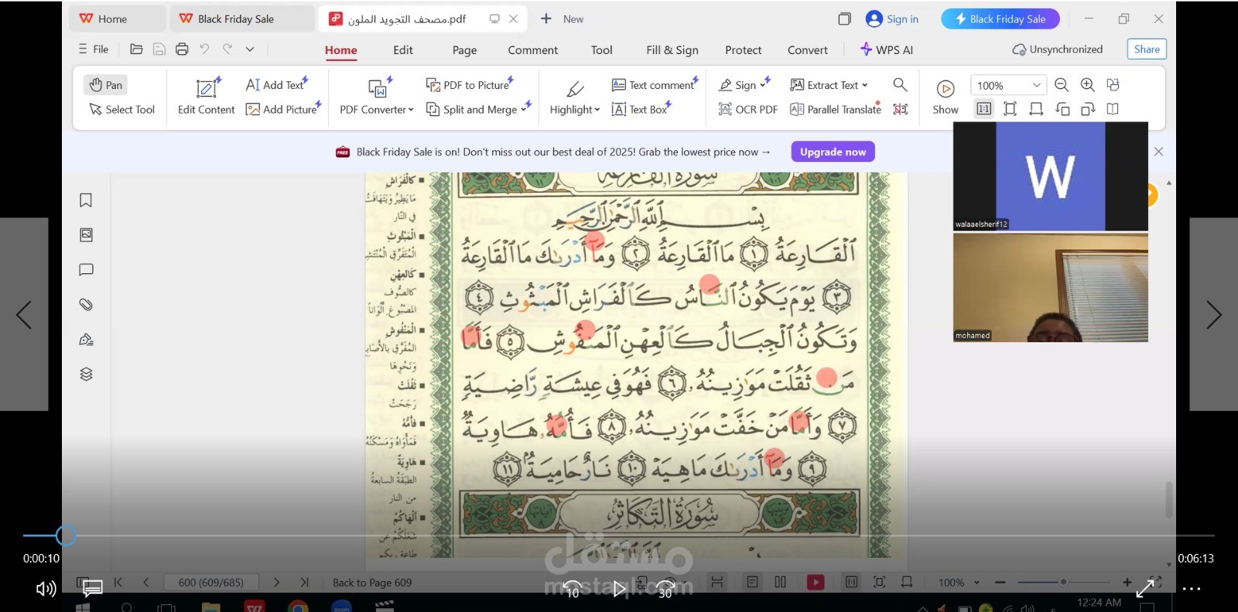Click the Unsynchronized status
Viewport: 1238px width, 612px height.
tap(1057, 49)
